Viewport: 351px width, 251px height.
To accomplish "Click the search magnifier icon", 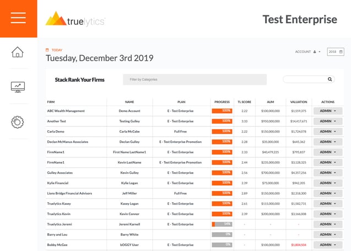I will (x=330, y=79).
